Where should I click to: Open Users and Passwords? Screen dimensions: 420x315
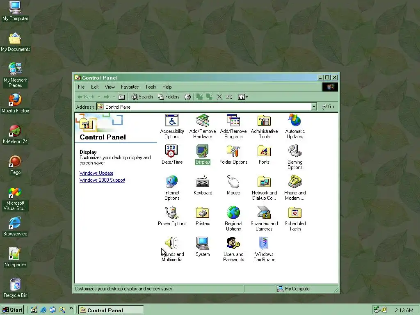pyautogui.click(x=233, y=249)
